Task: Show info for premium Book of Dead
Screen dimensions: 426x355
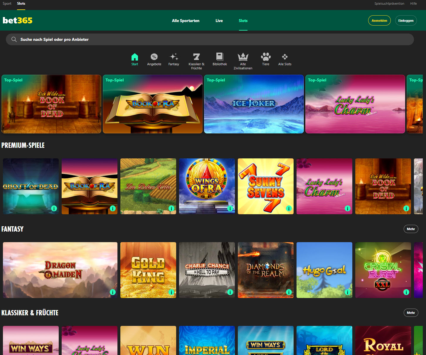Action: 406,208
